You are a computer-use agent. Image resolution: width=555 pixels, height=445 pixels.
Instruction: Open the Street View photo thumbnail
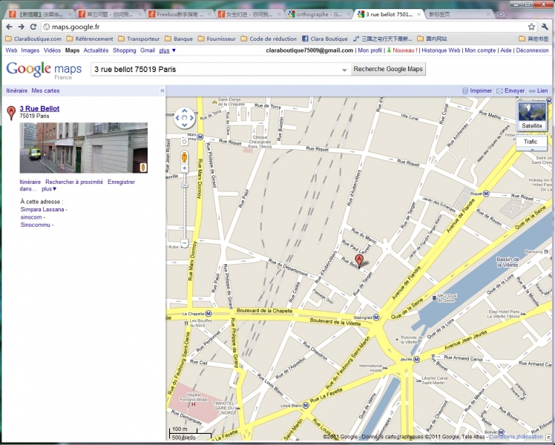click(x=84, y=148)
